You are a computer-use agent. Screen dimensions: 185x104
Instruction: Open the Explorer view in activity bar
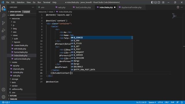tap(3, 8)
